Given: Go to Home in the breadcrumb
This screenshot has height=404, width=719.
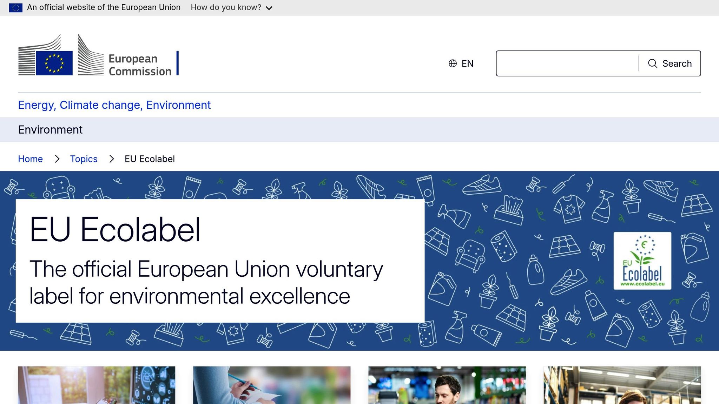Looking at the screenshot, I should 30,159.
